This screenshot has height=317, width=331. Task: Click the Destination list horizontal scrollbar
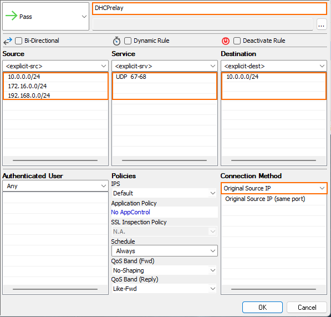(x=273, y=160)
